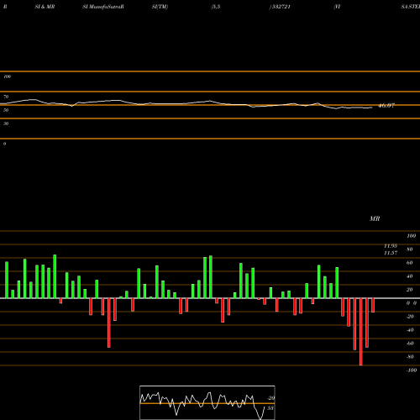Click the 'SI & MR' header text
420x420 pixels.
coord(45,7)
